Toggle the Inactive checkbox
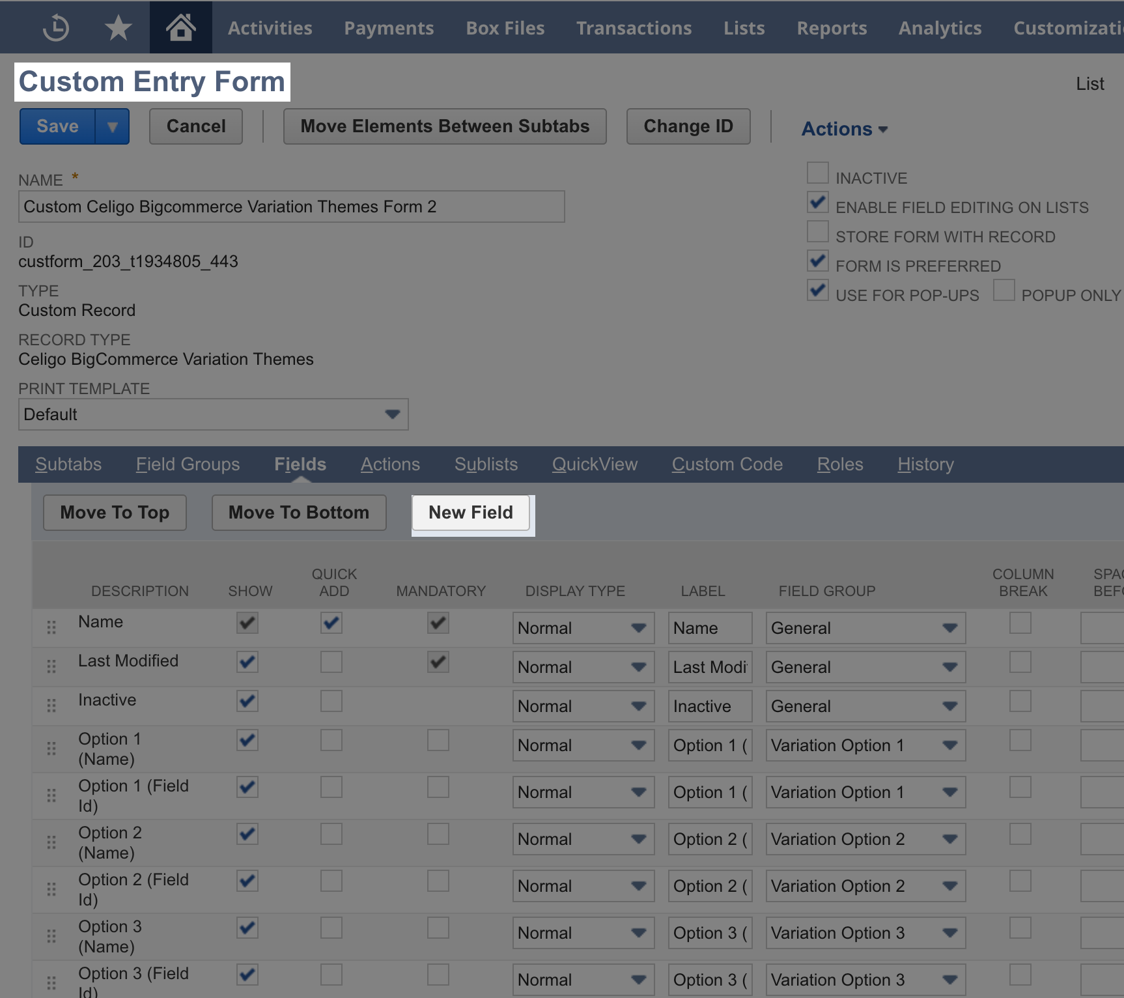 click(818, 173)
